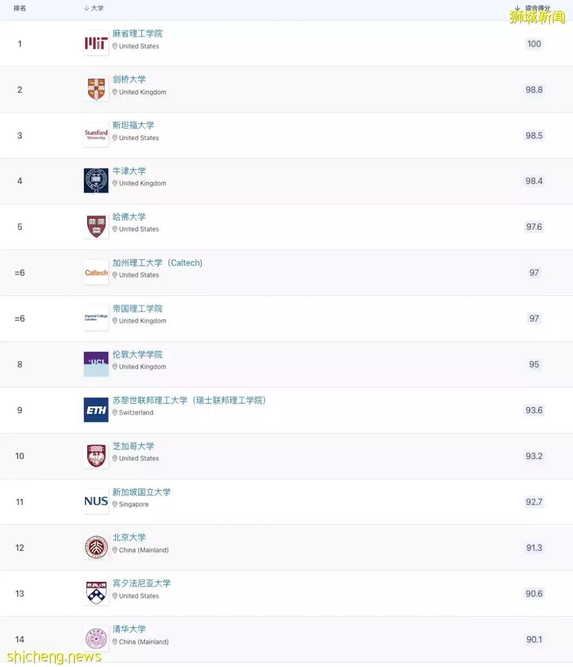
Task: Click the Imperial College London logo
Action: (x=96, y=318)
